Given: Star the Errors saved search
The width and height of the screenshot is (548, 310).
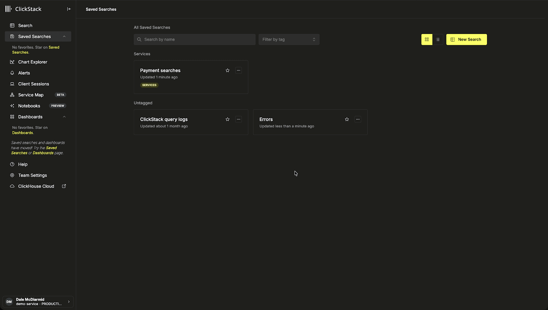Looking at the screenshot, I should (x=347, y=120).
